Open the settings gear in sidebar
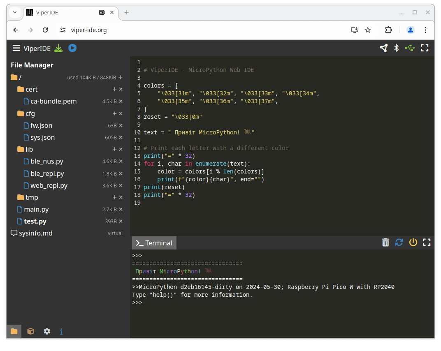Image resolution: width=441 pixels, height=351 pixels. click(x=47, y=331)
